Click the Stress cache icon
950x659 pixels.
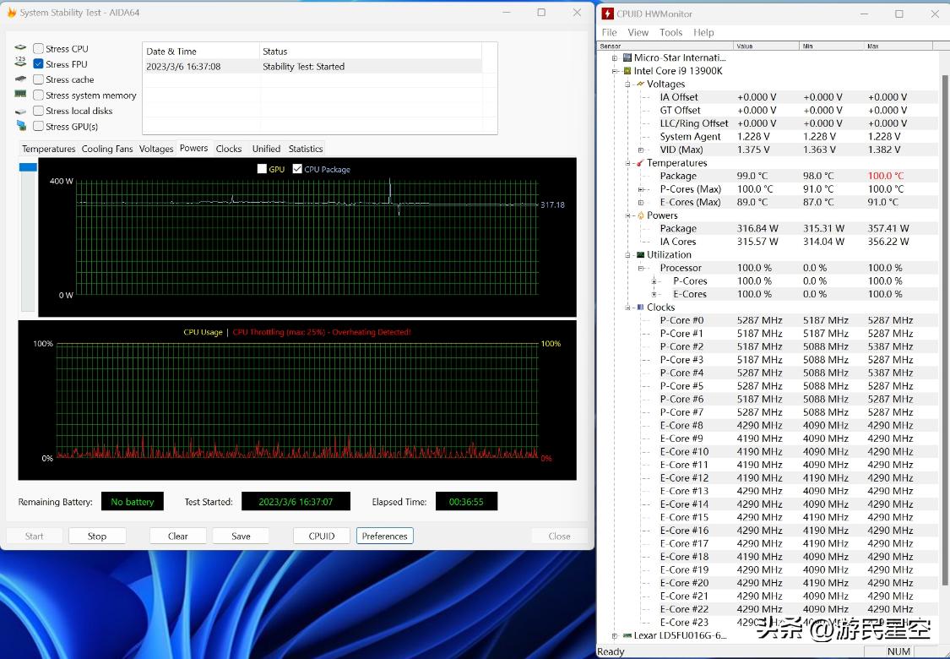click(x=20, y=79)
